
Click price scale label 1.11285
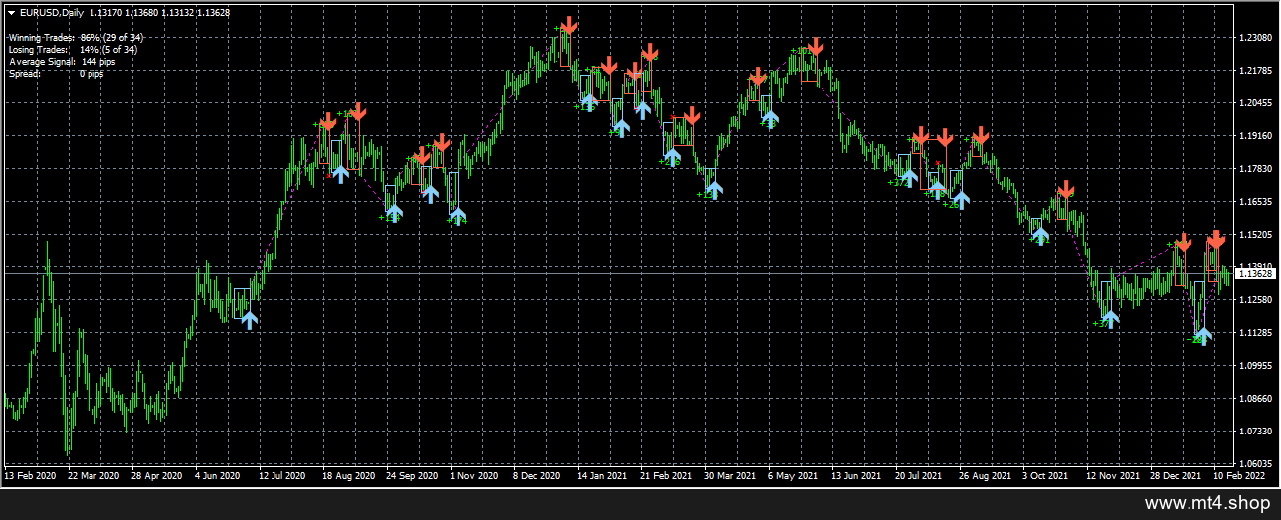[1255, 333]
